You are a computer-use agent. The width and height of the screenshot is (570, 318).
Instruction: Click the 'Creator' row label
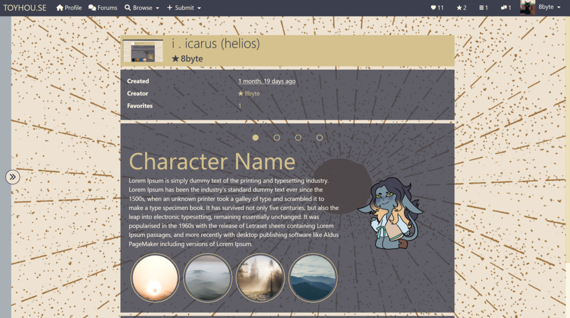click(137, 94)
